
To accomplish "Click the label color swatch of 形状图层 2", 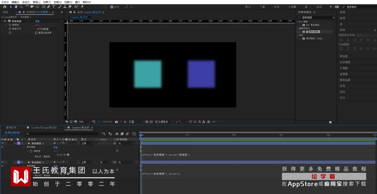I will coord(19,162).
